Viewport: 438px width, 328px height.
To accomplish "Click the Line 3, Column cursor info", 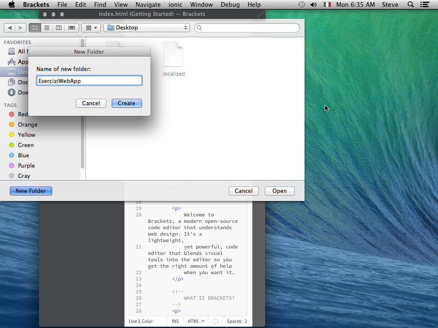I will [x=141, y=321].
